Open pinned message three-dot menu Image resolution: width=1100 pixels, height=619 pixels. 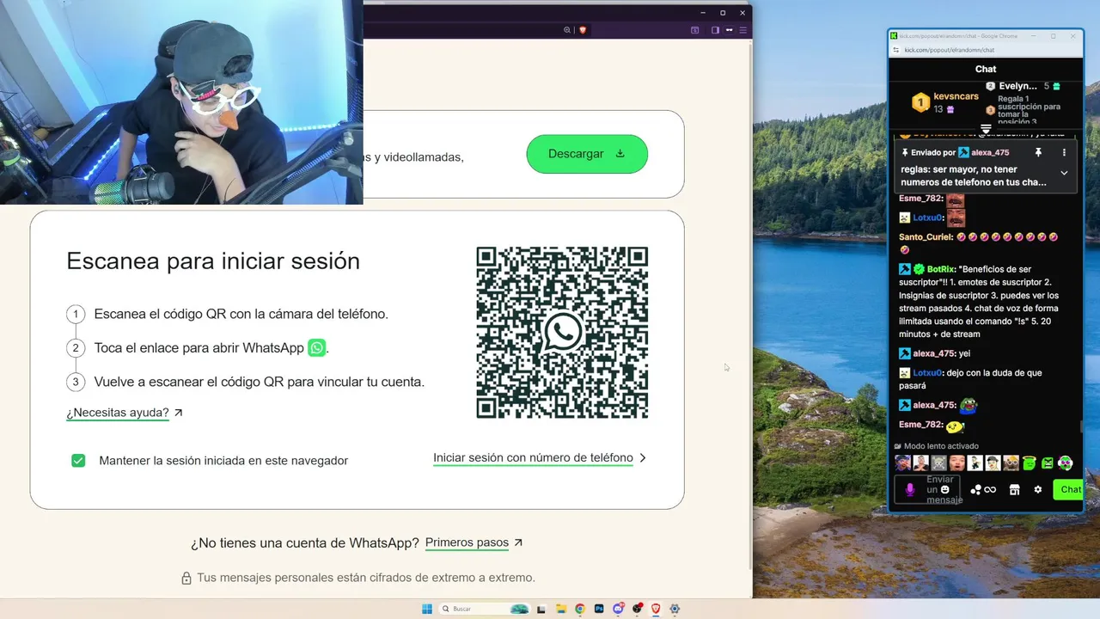pyautogui.click(x=1064, y=152)
